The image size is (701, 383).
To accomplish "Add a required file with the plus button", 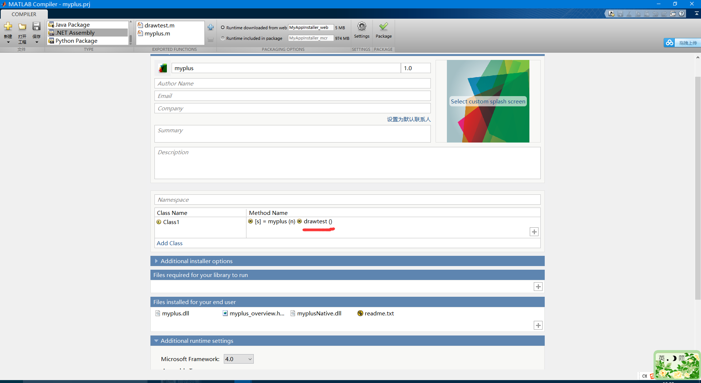I will coord(538,287).
